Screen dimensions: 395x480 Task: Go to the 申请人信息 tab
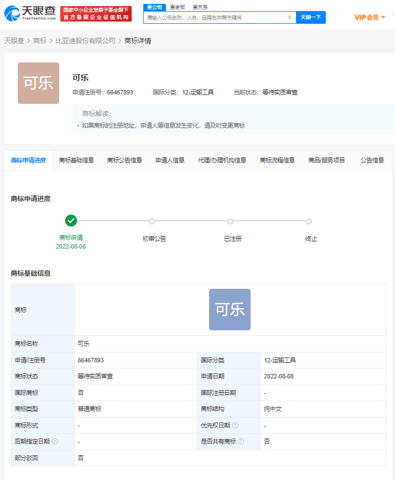(x=170, y=160)
